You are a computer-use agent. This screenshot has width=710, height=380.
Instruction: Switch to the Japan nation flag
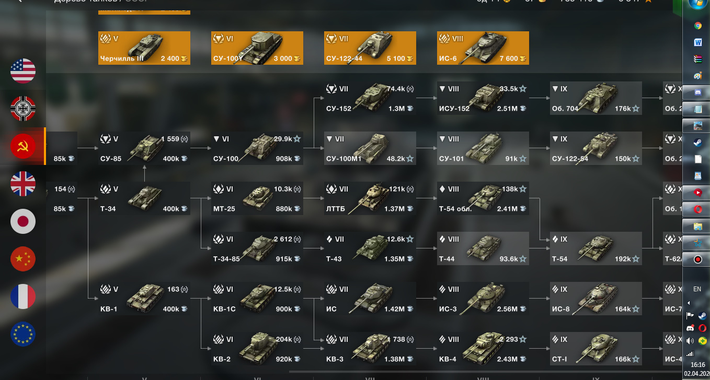(x=23, y=221)
